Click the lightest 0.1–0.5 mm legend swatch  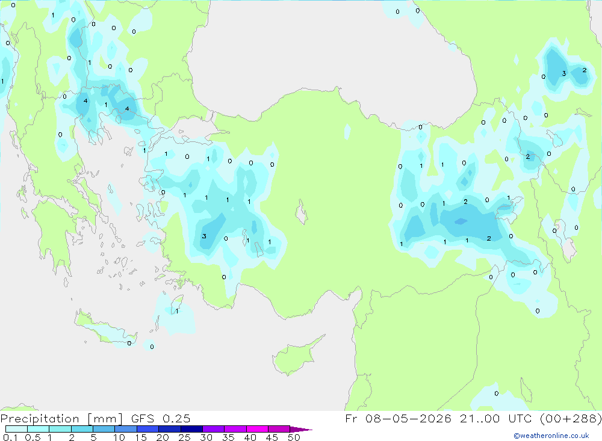click(x=16, y=429)
